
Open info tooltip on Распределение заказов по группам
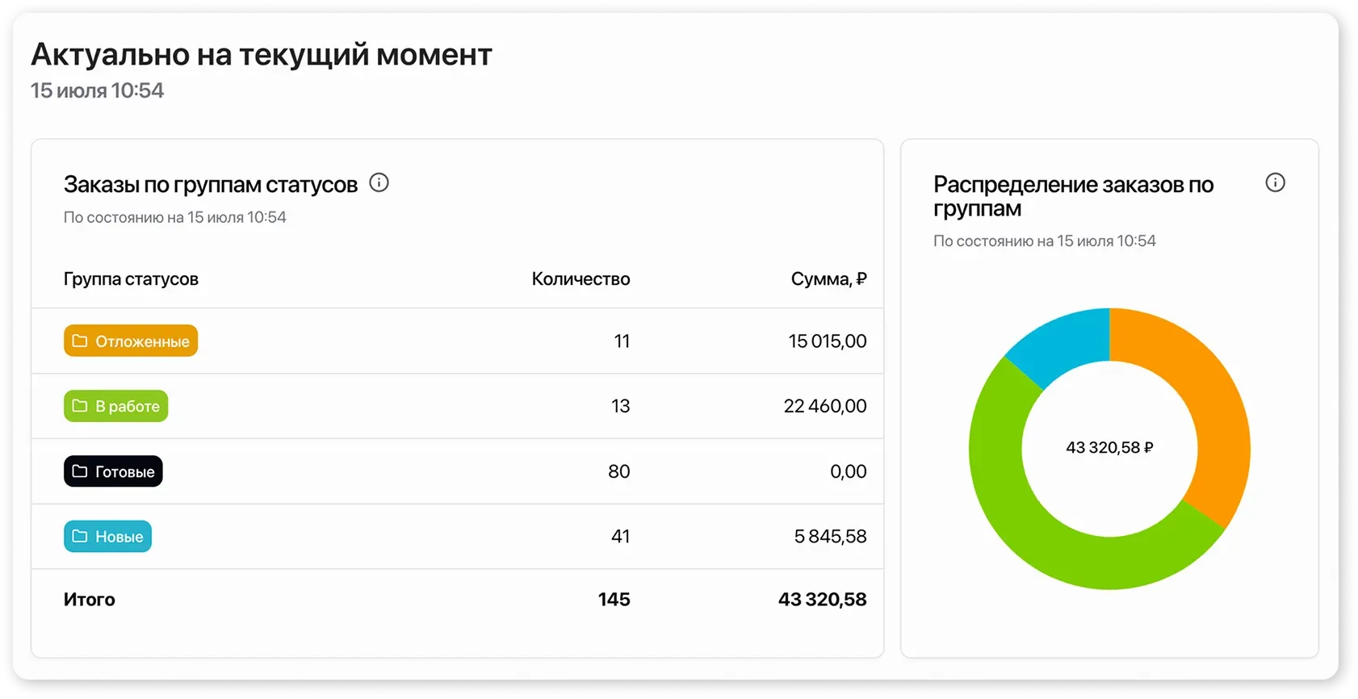[x=1275, y=182]
